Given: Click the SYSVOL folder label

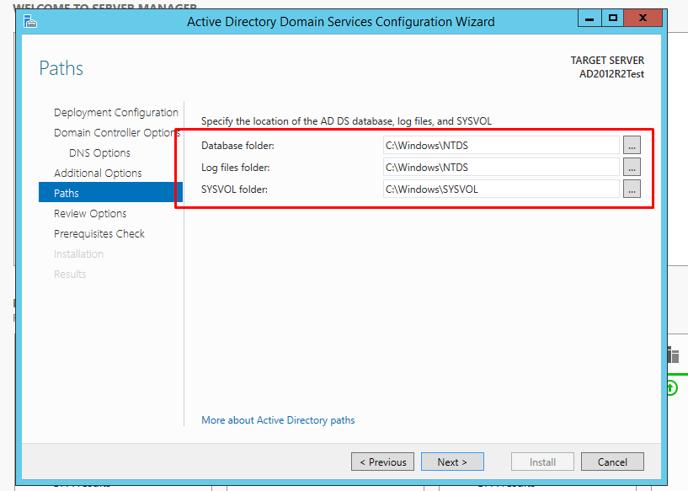Looking at the screenshot, I should 234,189.
